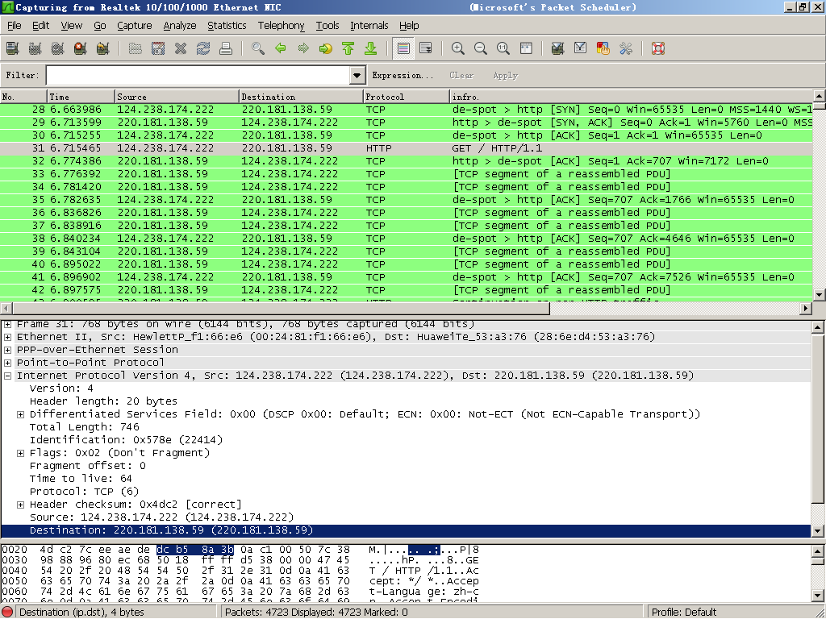Open preferences wrench icon
The image size is (826, 619).
(x=626, y=48)
